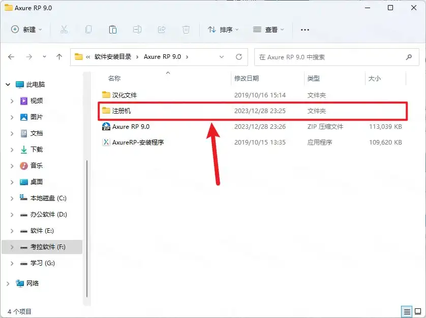Click the Axure RP 9.0 breadcrumb segment

point(163,57)
